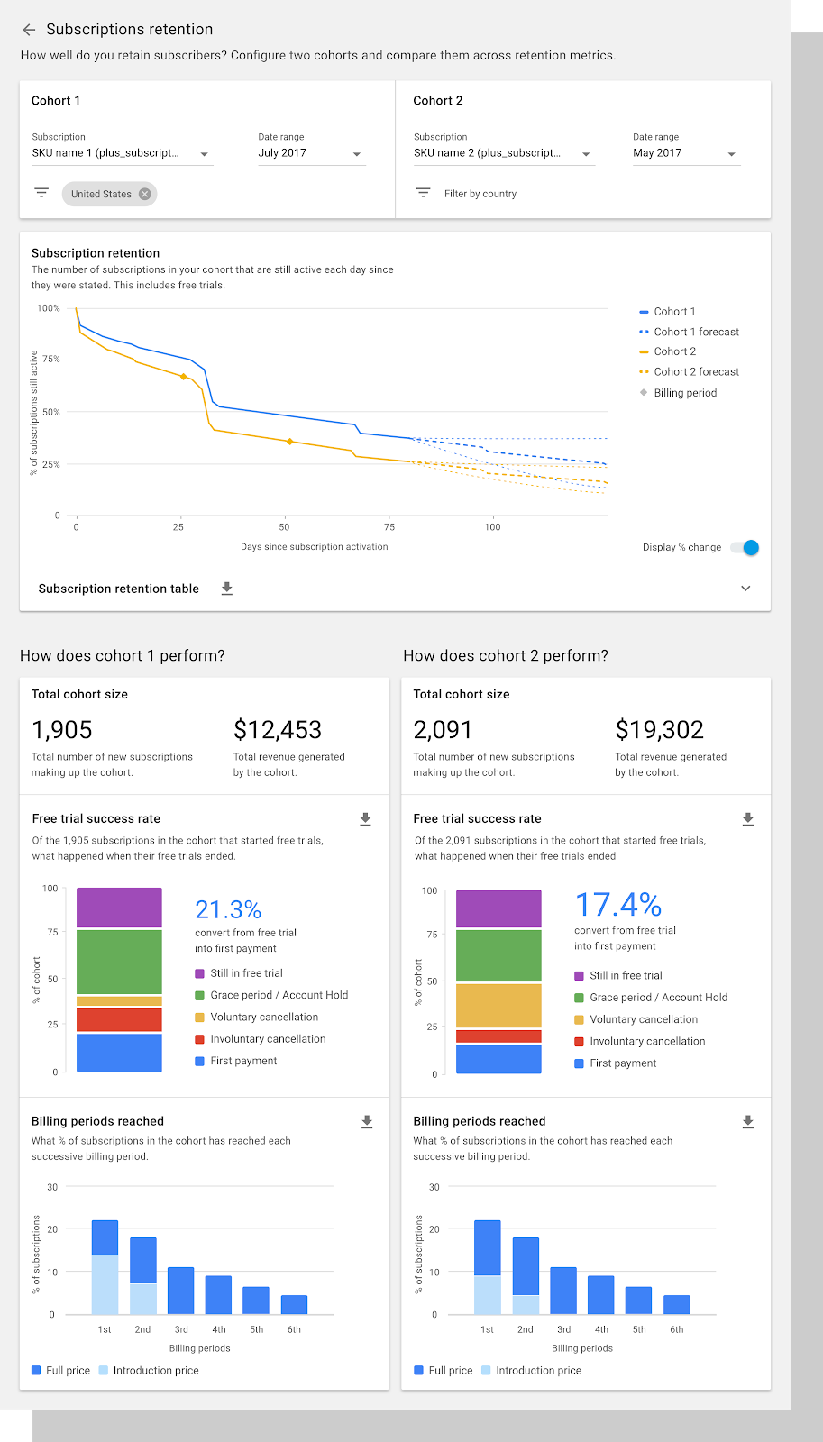Click Cohort 1 1st billing period bar
823x1442 pixels.
point(105,1267)
